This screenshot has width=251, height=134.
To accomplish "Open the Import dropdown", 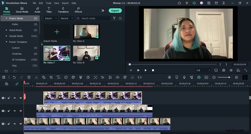I will point(51,18).
